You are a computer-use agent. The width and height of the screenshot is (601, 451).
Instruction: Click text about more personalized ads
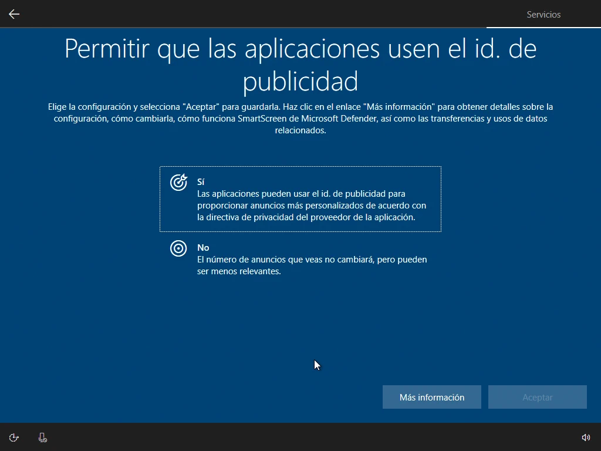(x=311, y=206)
